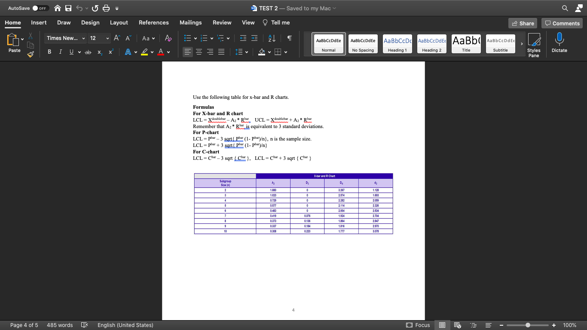Switch to the References tab
Viewport: 587px width, 330px height.
tap(153, 23)
